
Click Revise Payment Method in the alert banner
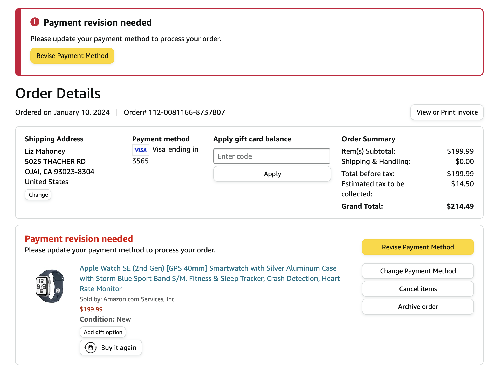[x=72, y=56]
